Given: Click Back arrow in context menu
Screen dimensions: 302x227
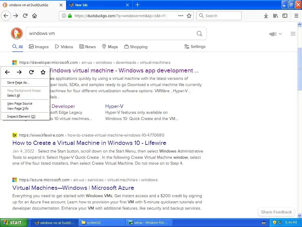Looking at the screenshot, I should click(7, 72).
